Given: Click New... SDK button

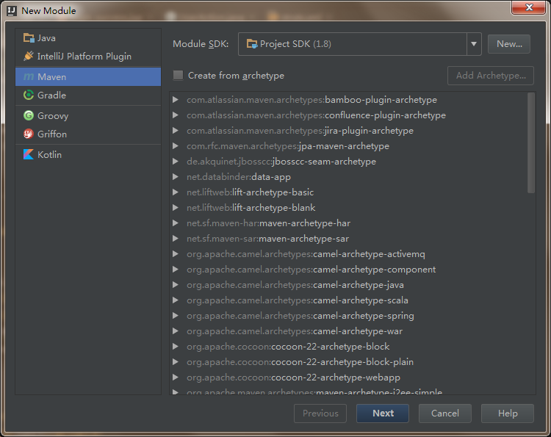Looking at the screenshot, I should 509,44.
